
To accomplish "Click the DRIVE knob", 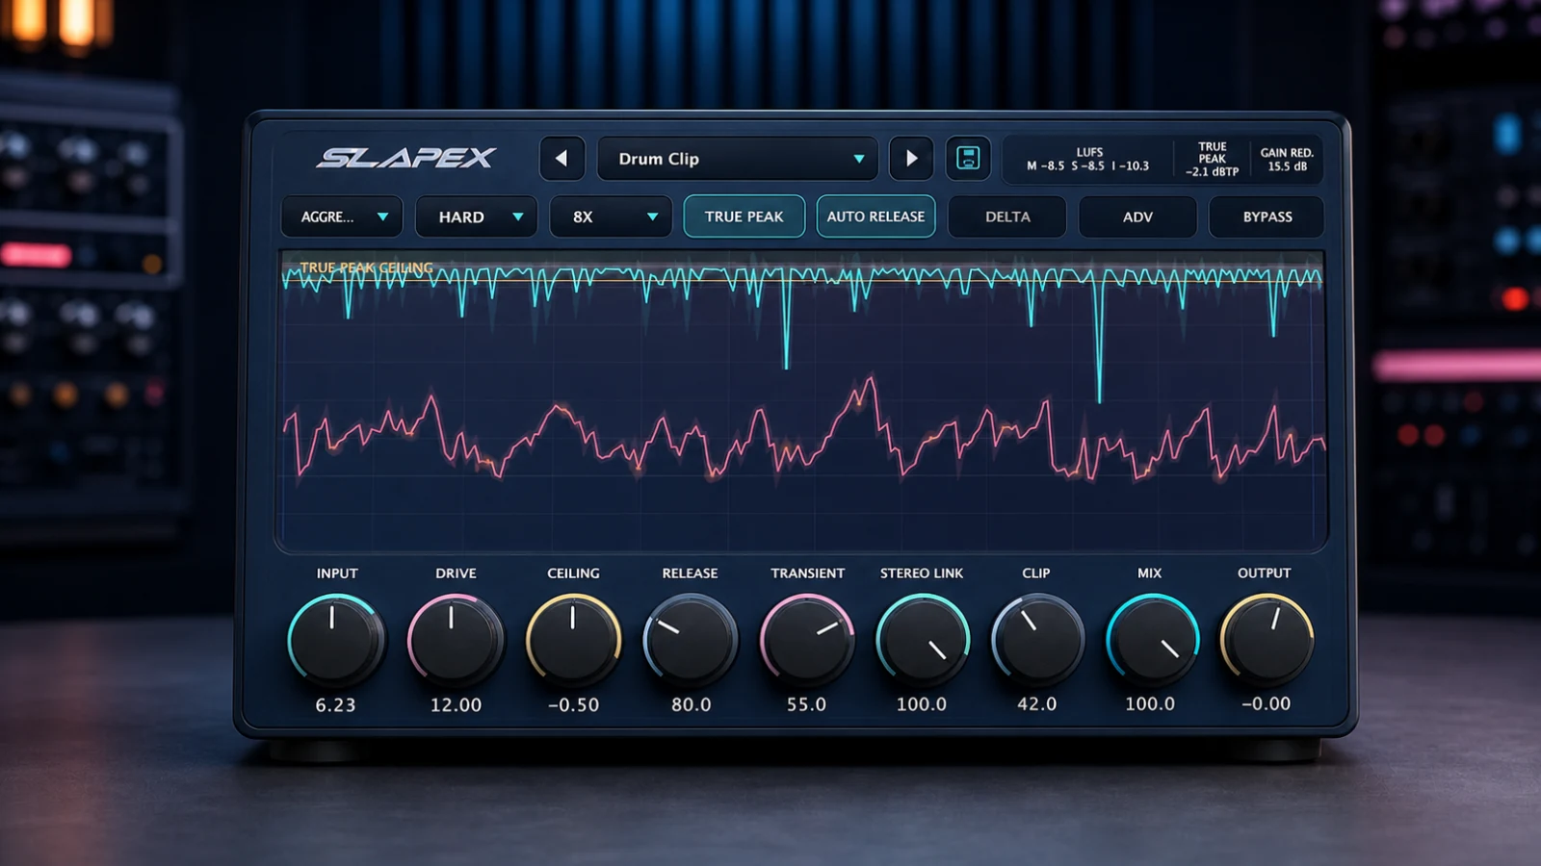I will pyautogui.click(x=455, y=640).
